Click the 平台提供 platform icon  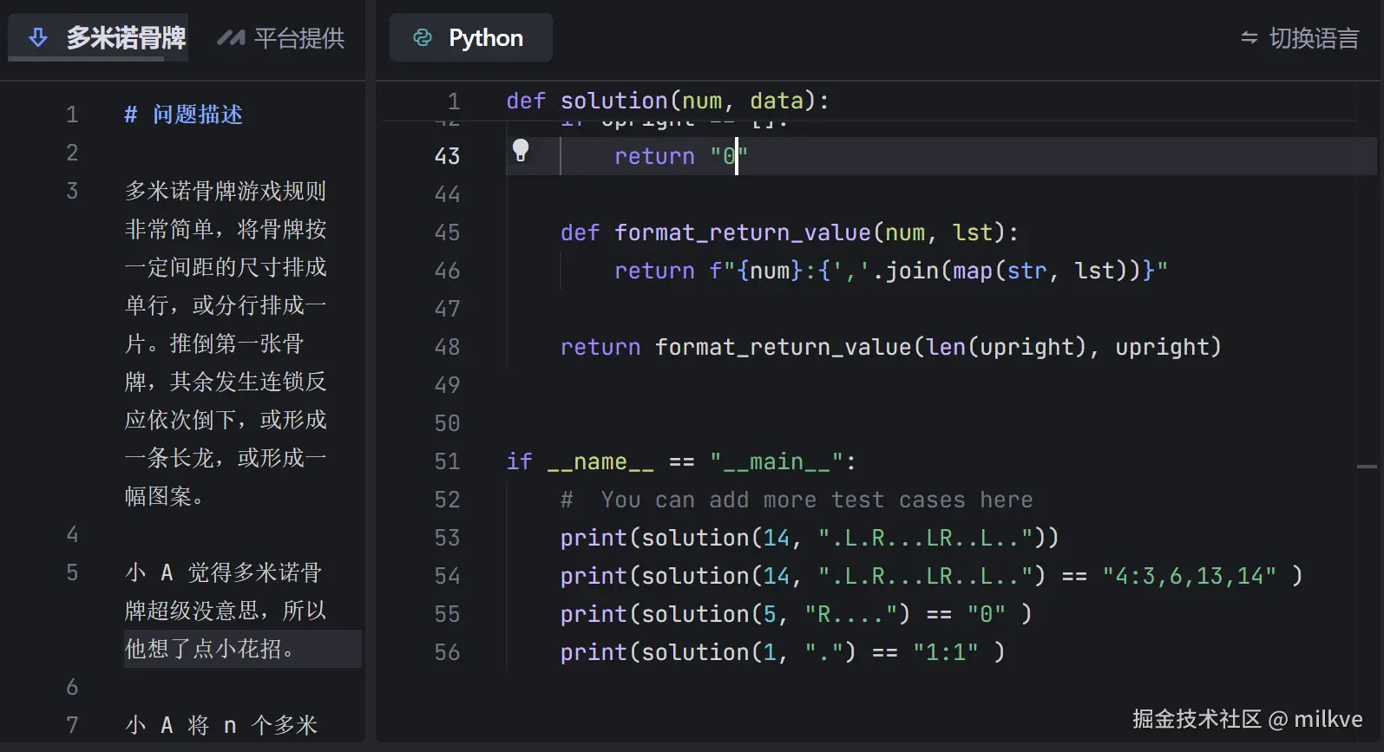(x=231, y=38)
